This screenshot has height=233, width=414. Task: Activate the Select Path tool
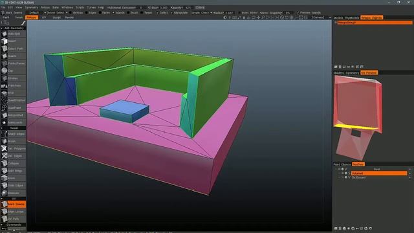click(x=13, y=49)
